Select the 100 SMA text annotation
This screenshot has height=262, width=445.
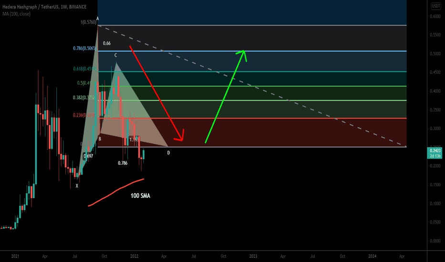(140, 196)
